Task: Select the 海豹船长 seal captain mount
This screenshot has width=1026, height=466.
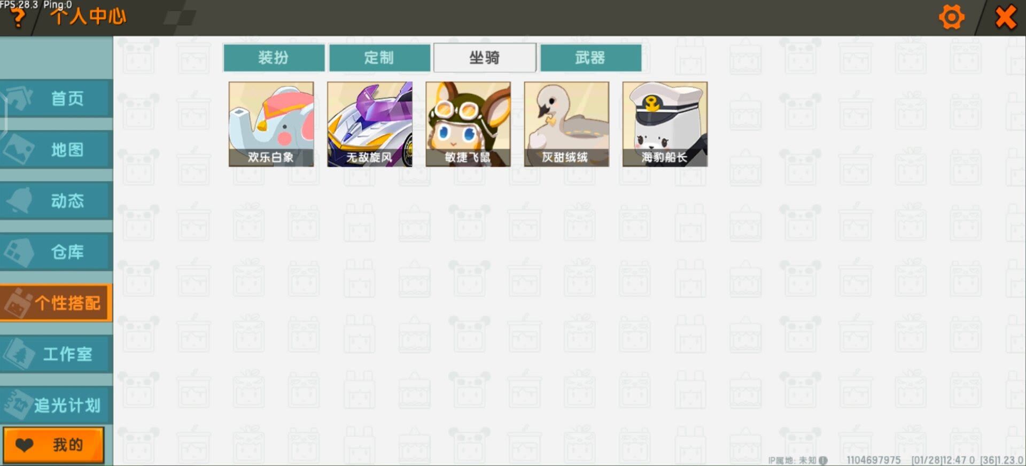Action: coord(665,124)
